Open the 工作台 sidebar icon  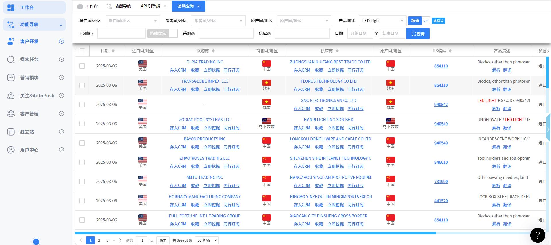pos(11,8)
